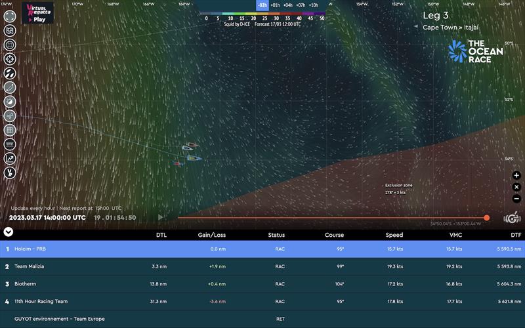Click the leading yellow boat marker on map
The width and height of the screenshot is (525, 328).
(194, 158)
